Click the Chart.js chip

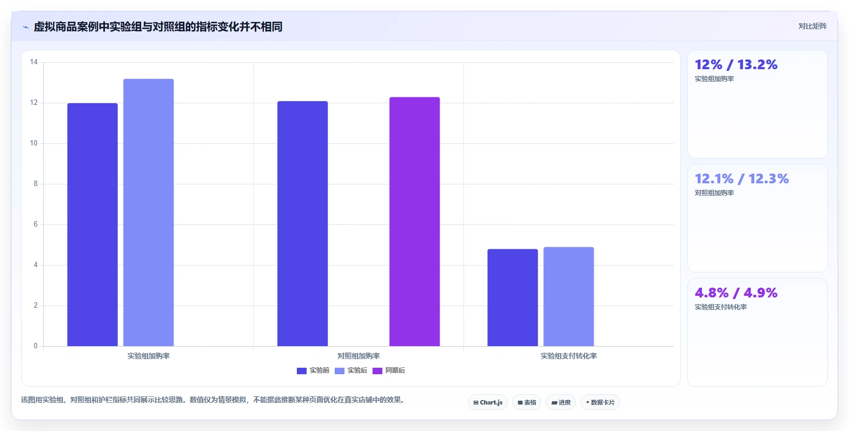(488, 402)
